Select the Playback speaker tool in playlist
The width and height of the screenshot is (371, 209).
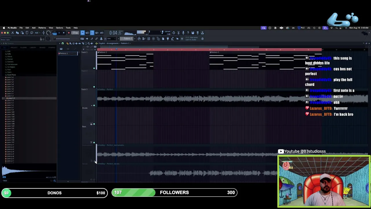pos(92,43)
